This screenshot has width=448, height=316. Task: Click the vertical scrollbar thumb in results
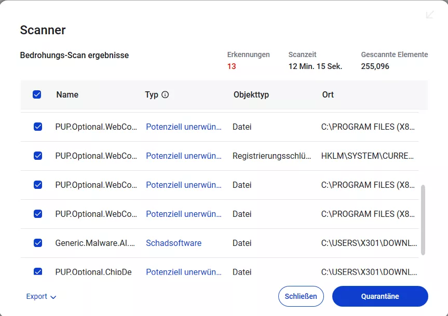tap(423, 219)
